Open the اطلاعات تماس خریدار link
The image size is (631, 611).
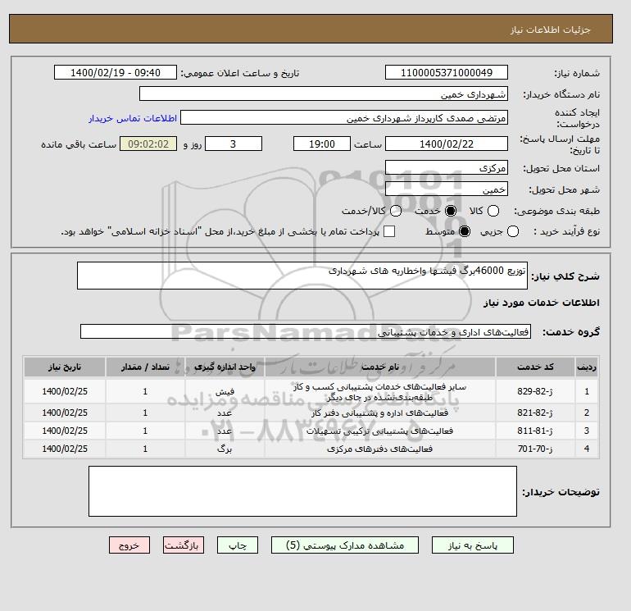pos(133,118)
